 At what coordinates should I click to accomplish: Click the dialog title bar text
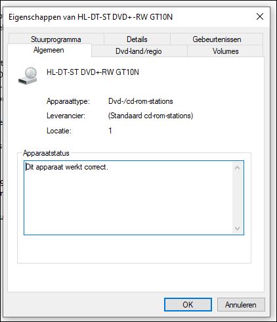[91, 17]
